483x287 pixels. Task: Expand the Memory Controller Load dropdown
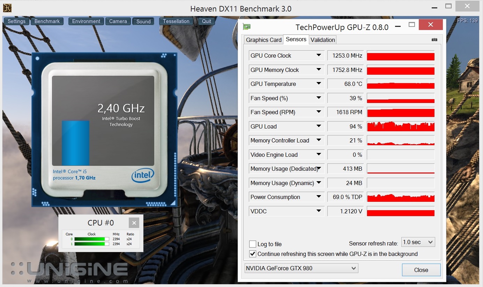point(319,140)
